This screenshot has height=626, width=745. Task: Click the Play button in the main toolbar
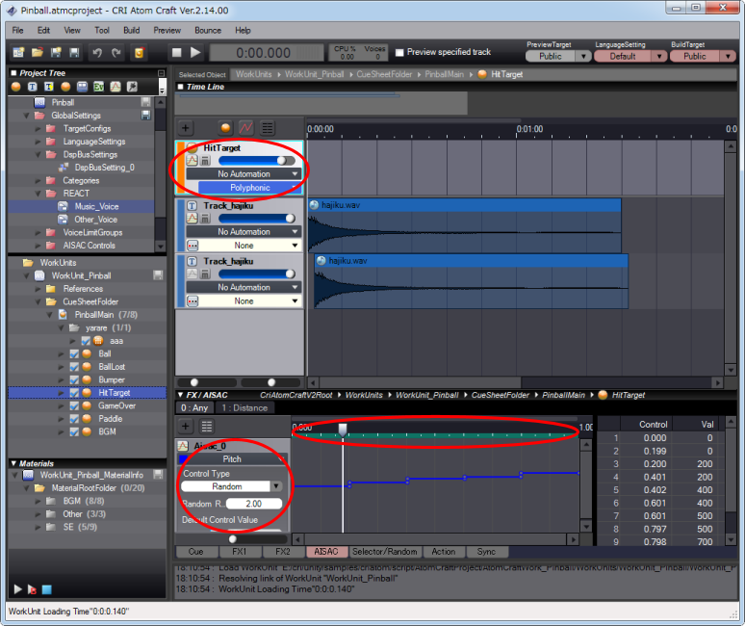coord(195,53)
